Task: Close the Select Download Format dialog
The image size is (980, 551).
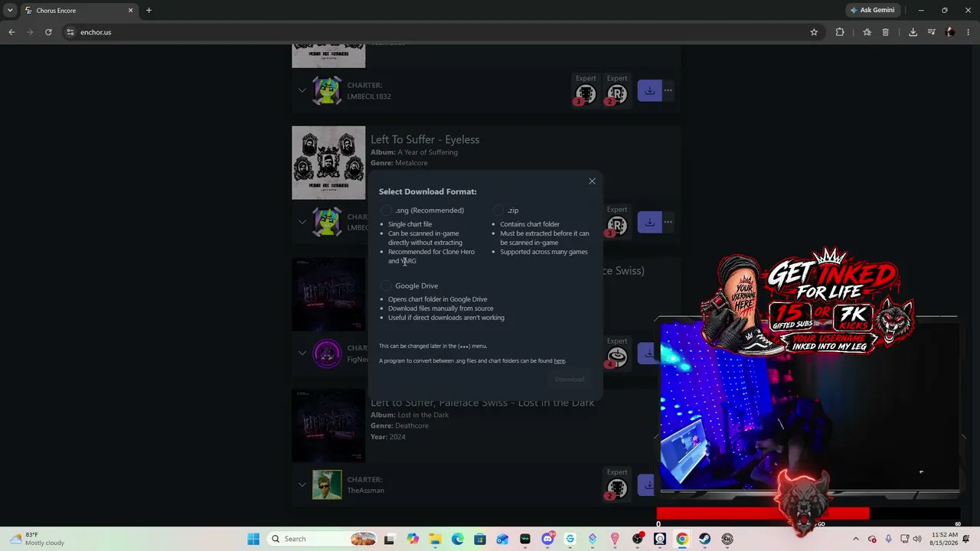Action: [592, 181]
